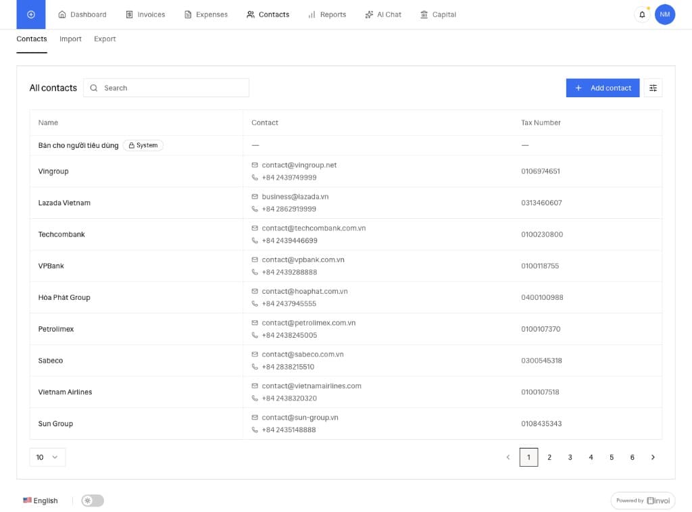Open the Vingroup contact row
The image size is (692, 512).
click(346, 171)
